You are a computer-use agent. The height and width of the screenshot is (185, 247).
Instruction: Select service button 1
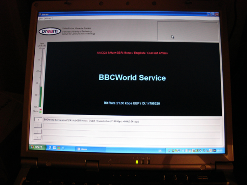[38, 120]
